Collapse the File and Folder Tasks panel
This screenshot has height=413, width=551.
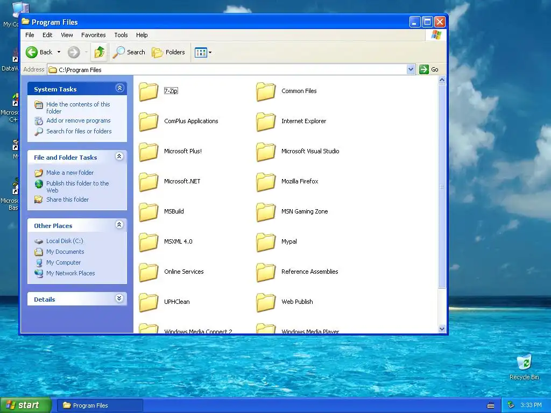tap(119, 156)
